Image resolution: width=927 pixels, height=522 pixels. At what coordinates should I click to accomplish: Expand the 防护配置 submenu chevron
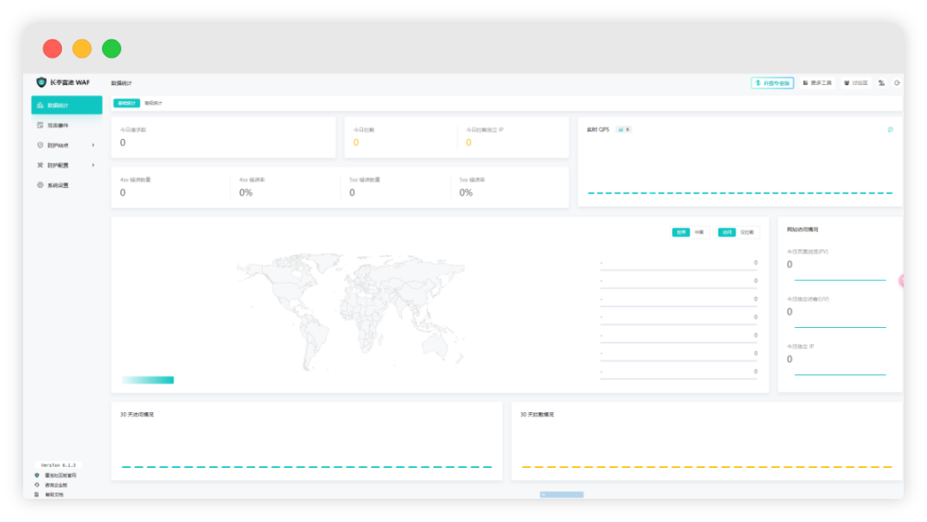pos(93,166)
